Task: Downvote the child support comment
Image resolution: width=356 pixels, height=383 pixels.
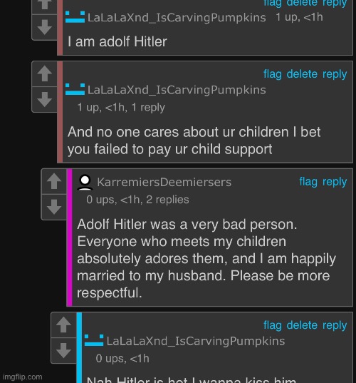Action: coord(45,99)
